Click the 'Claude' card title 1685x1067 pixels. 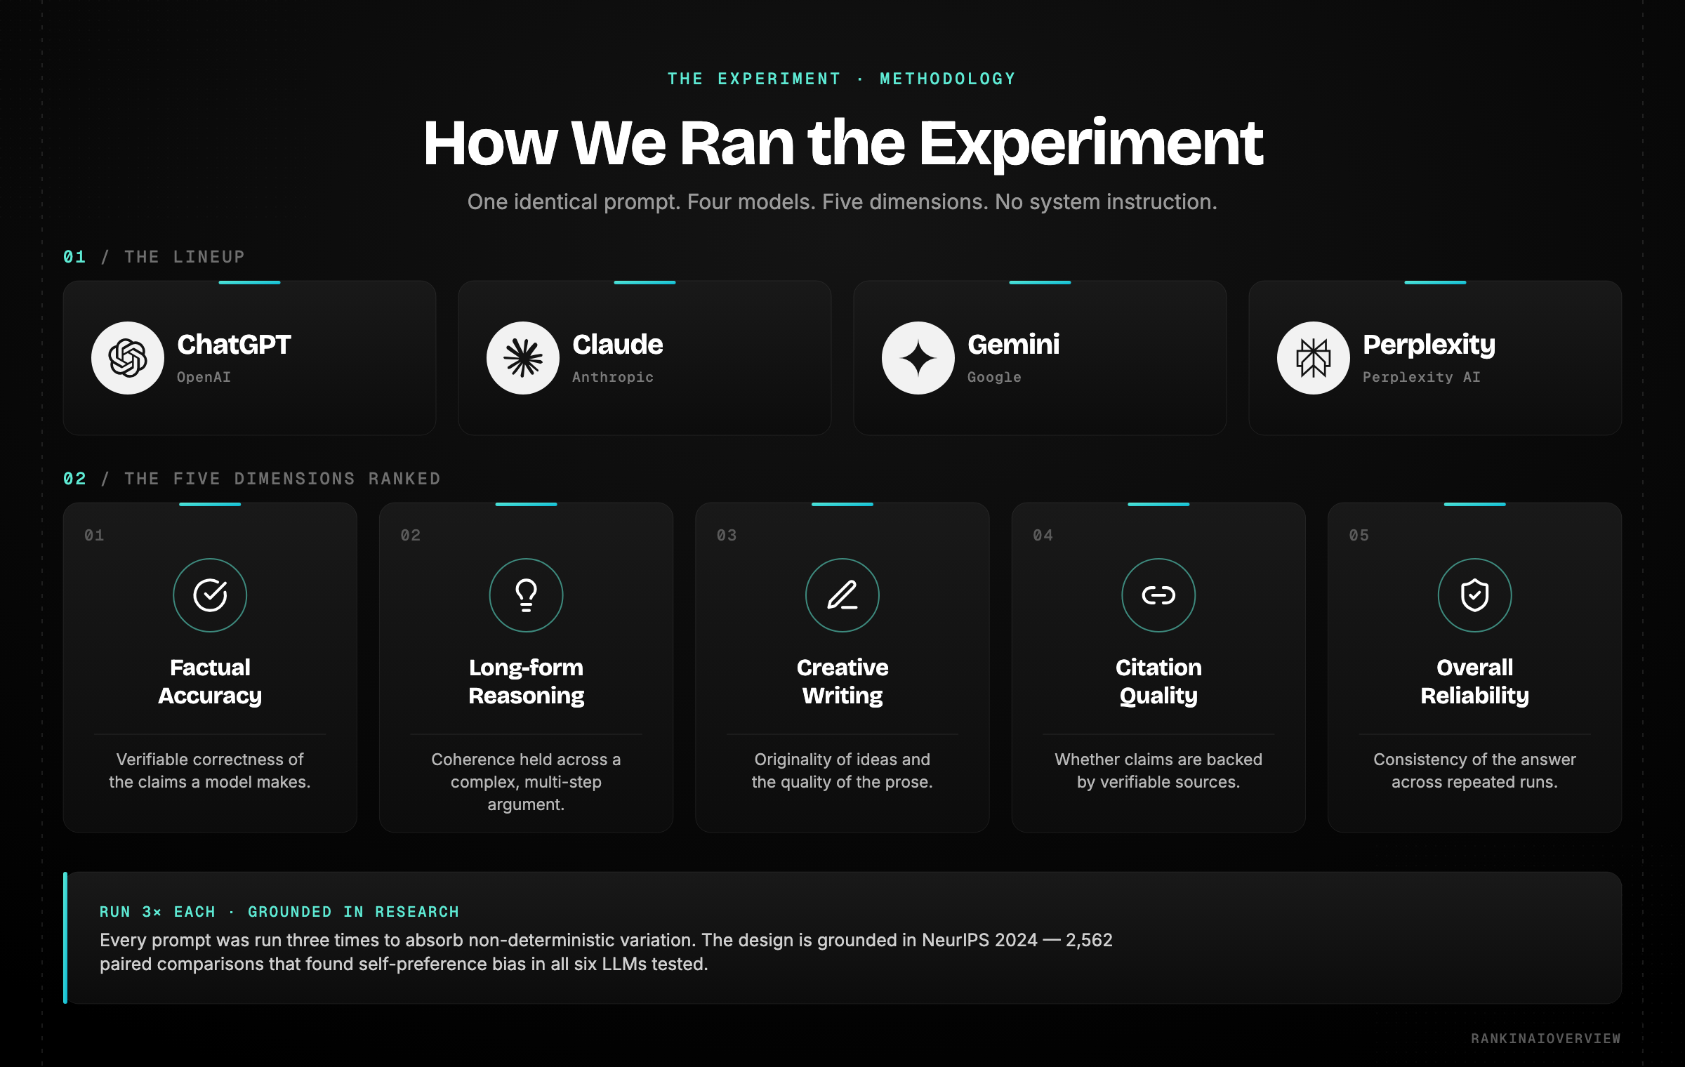[x=618, y=345]
